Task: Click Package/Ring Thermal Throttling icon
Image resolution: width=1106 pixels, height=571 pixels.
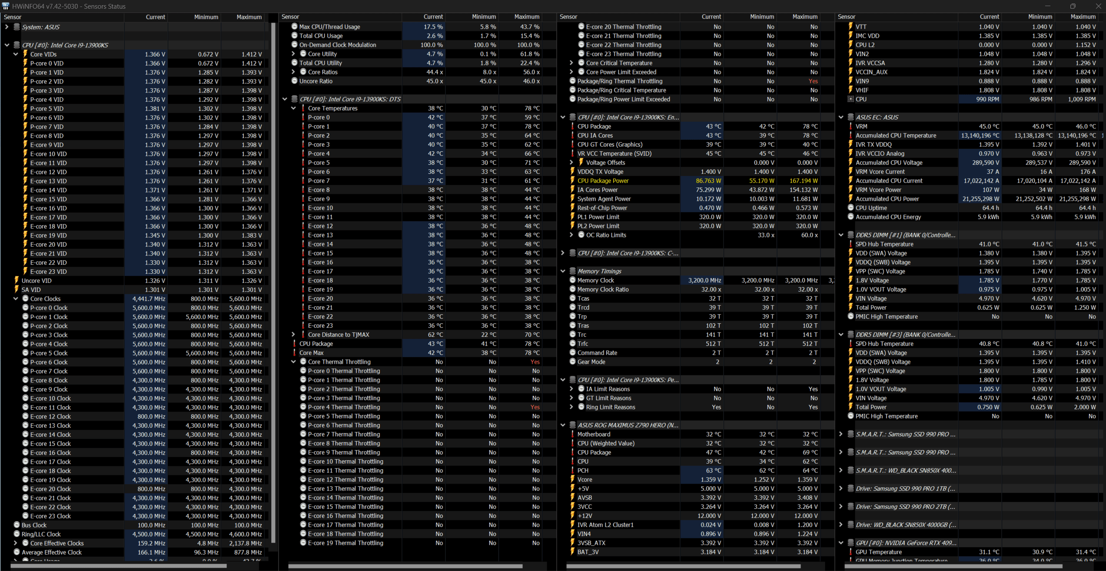Action: pyautogui.click(x=572, y=81)
